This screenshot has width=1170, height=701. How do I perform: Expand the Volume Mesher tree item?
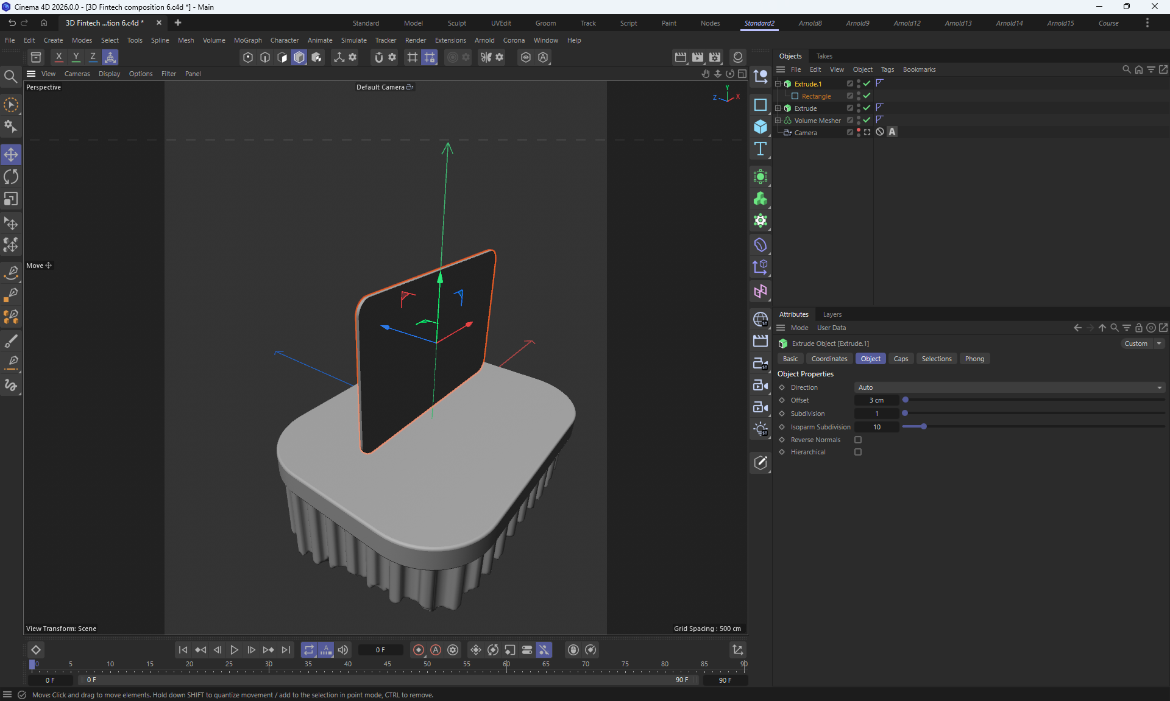click(x=778, y=120)
